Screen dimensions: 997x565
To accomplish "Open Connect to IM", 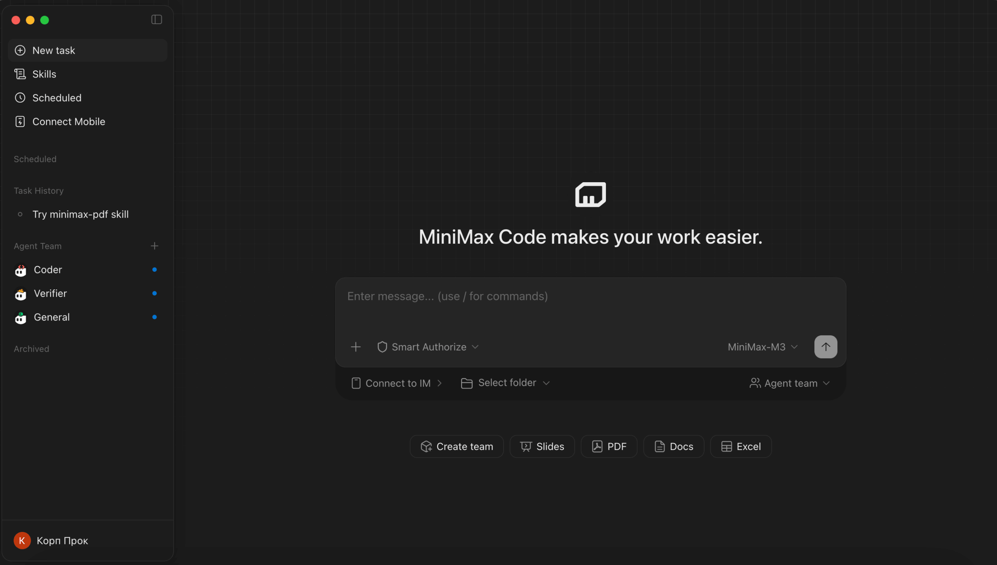I will (x=397, y=383).
